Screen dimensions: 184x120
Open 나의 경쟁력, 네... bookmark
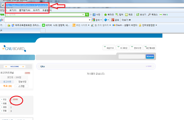61,25
